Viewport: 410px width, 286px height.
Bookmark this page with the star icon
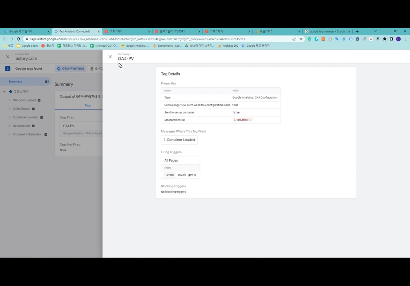pos(301,39)
